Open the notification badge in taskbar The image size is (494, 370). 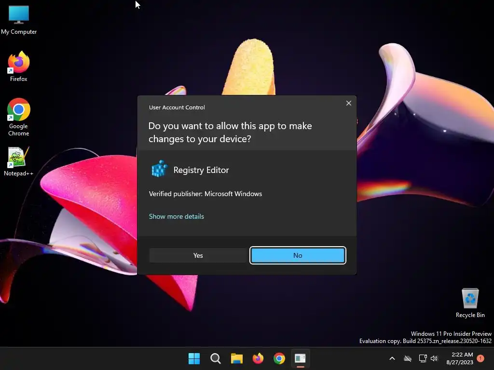pyautogui.click(x=480, y=358)
